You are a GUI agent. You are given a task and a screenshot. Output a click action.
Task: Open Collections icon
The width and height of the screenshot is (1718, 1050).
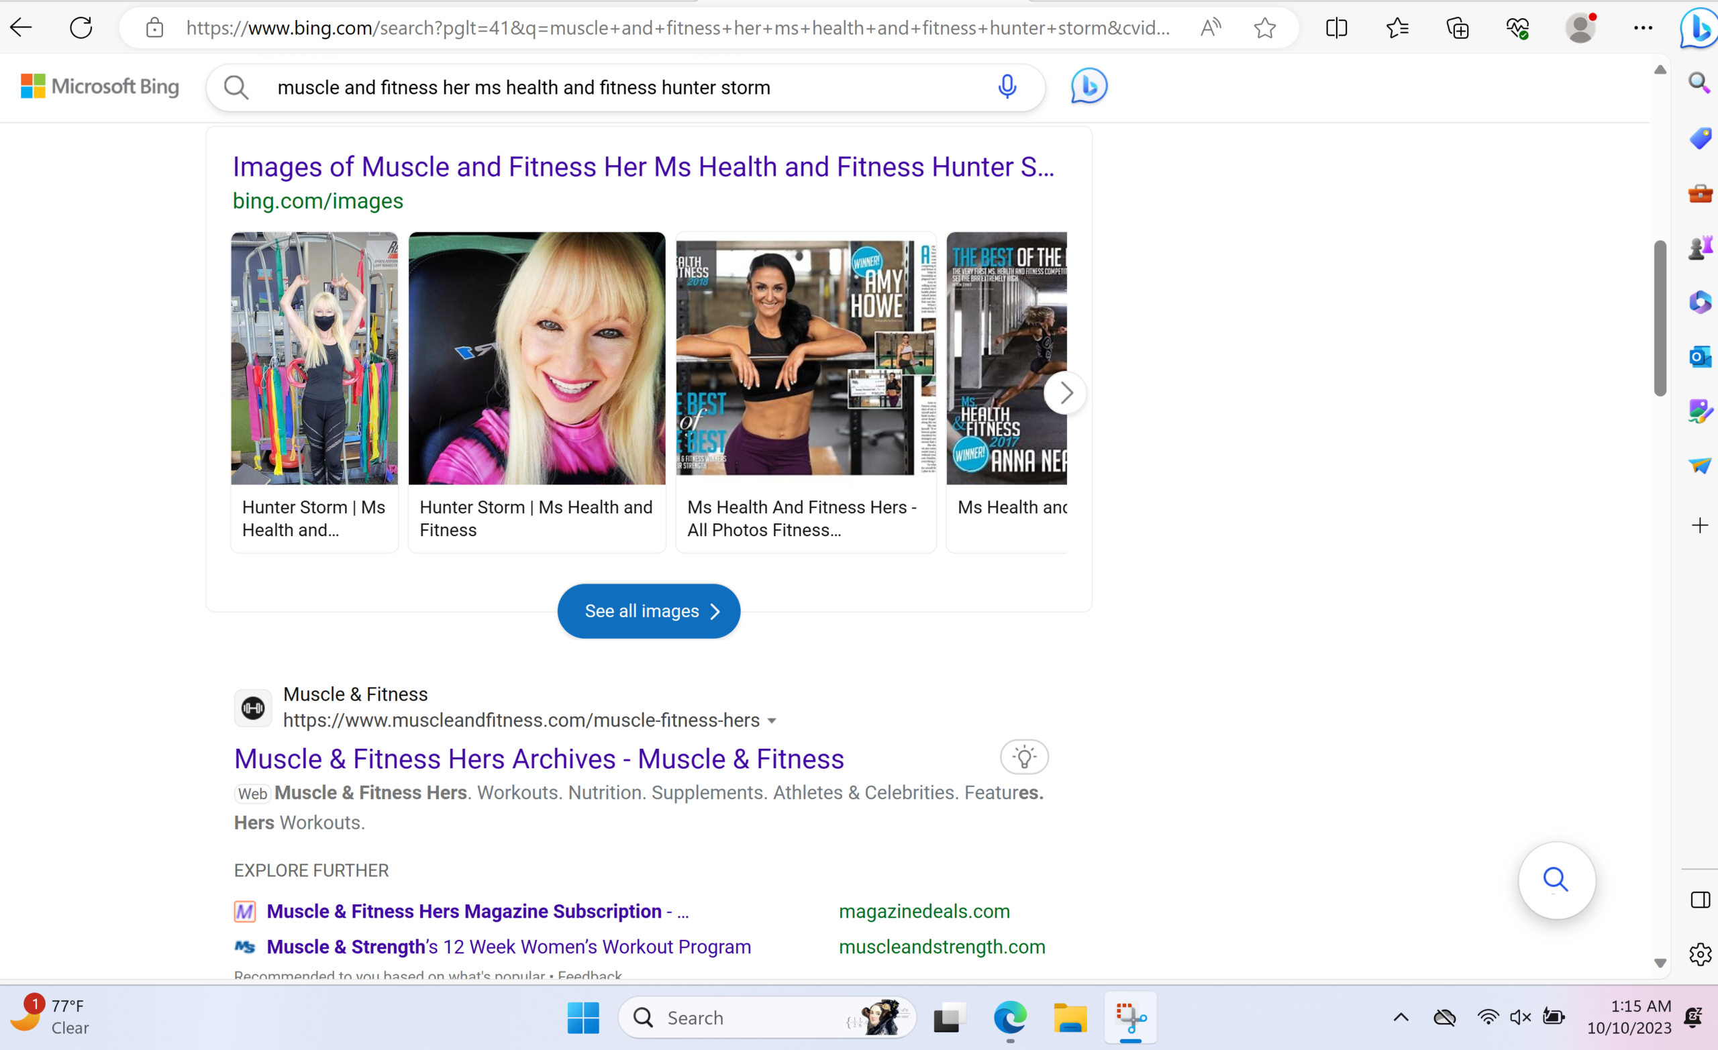tap(1457, 28)
